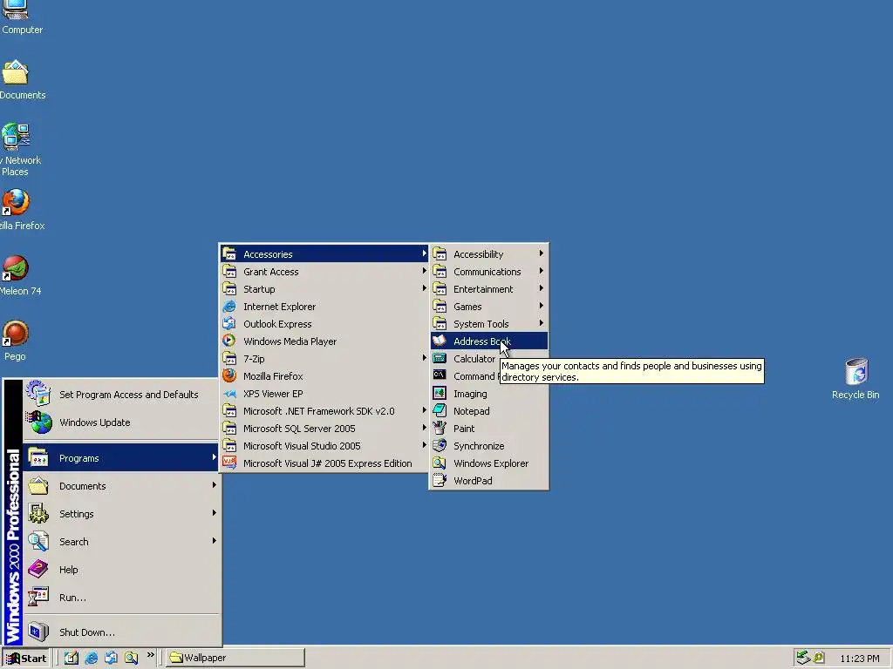Select the Programs entry in Start menu
The height and width of the screenshot is (669, 893).
coord(120,458)
